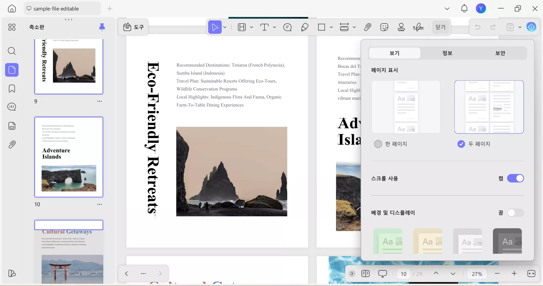543x286 pixels.
Task: Select the pencil drawing tool
Action: point(305,27)
